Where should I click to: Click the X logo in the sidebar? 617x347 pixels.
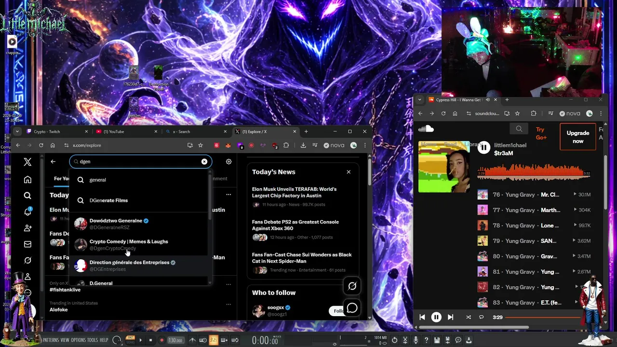pos(27,162)
